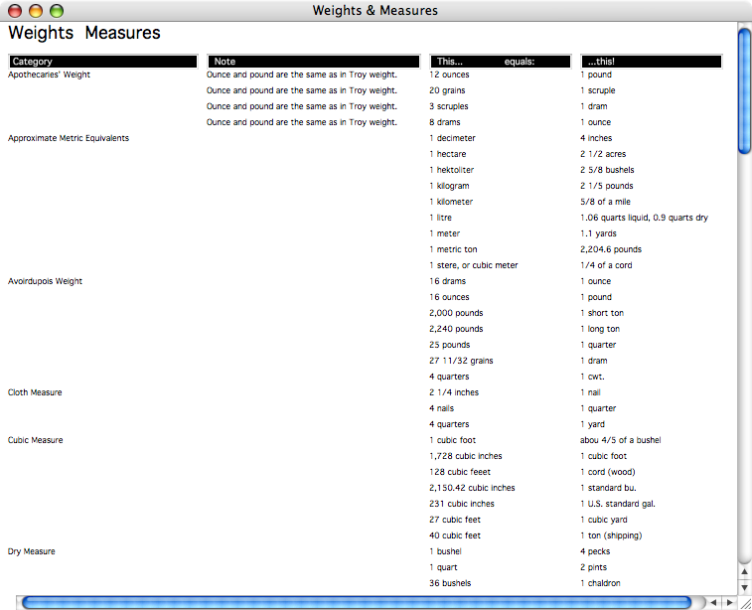Click the horizontal scroll left arrow

(x=713, y=602)
